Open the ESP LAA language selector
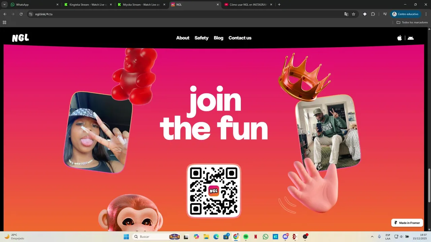The height and width of the screenshot is (242, 431). tap(388, 237)
